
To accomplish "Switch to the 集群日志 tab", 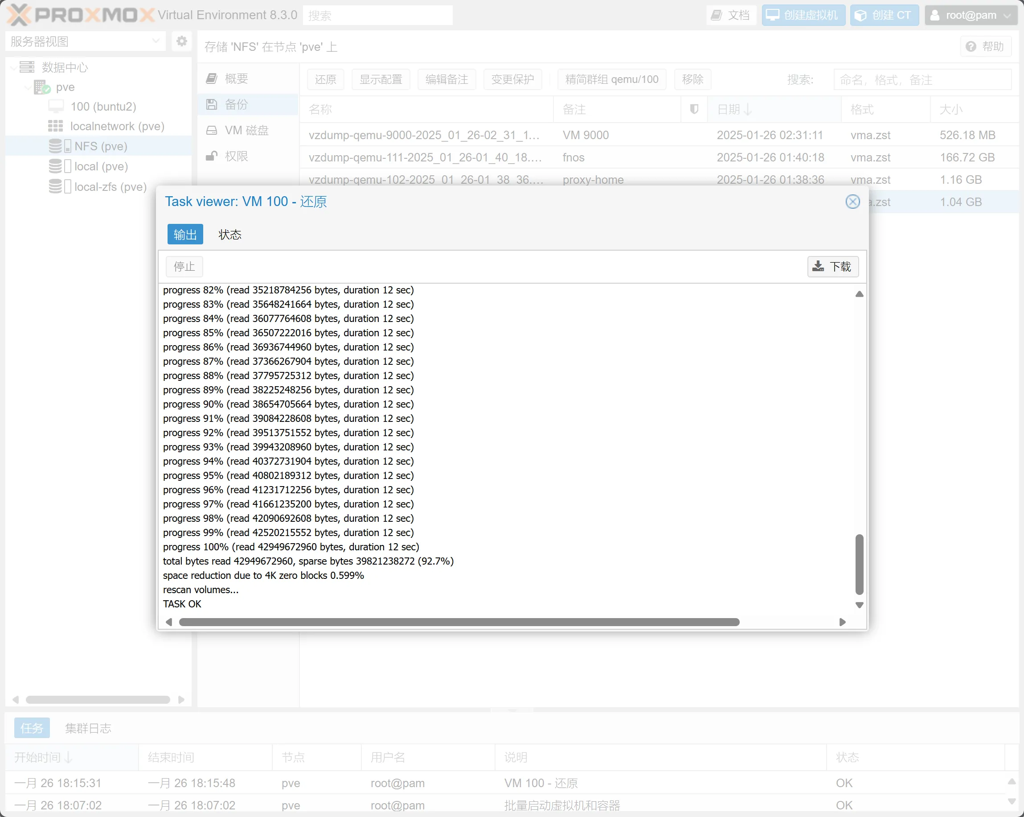I will click(x=88, y=728).
